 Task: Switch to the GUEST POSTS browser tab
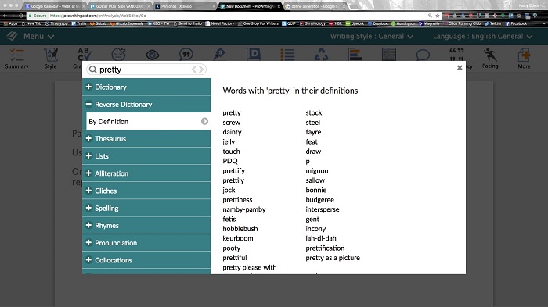(x=120, y=6)
